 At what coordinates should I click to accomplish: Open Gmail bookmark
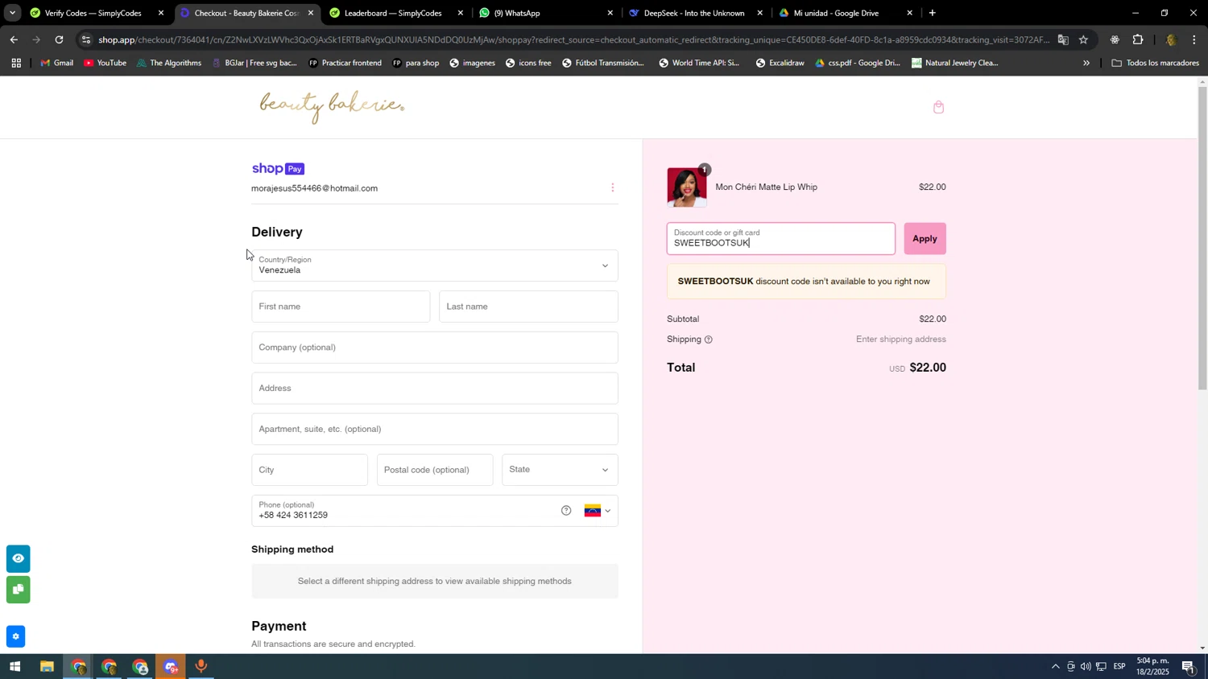pyautogui.click(x=56, y=63)
